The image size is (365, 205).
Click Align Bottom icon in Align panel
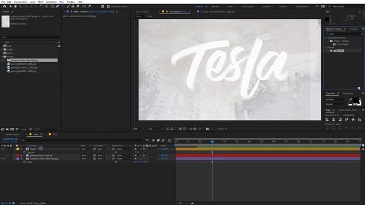(x=360, y=120)
